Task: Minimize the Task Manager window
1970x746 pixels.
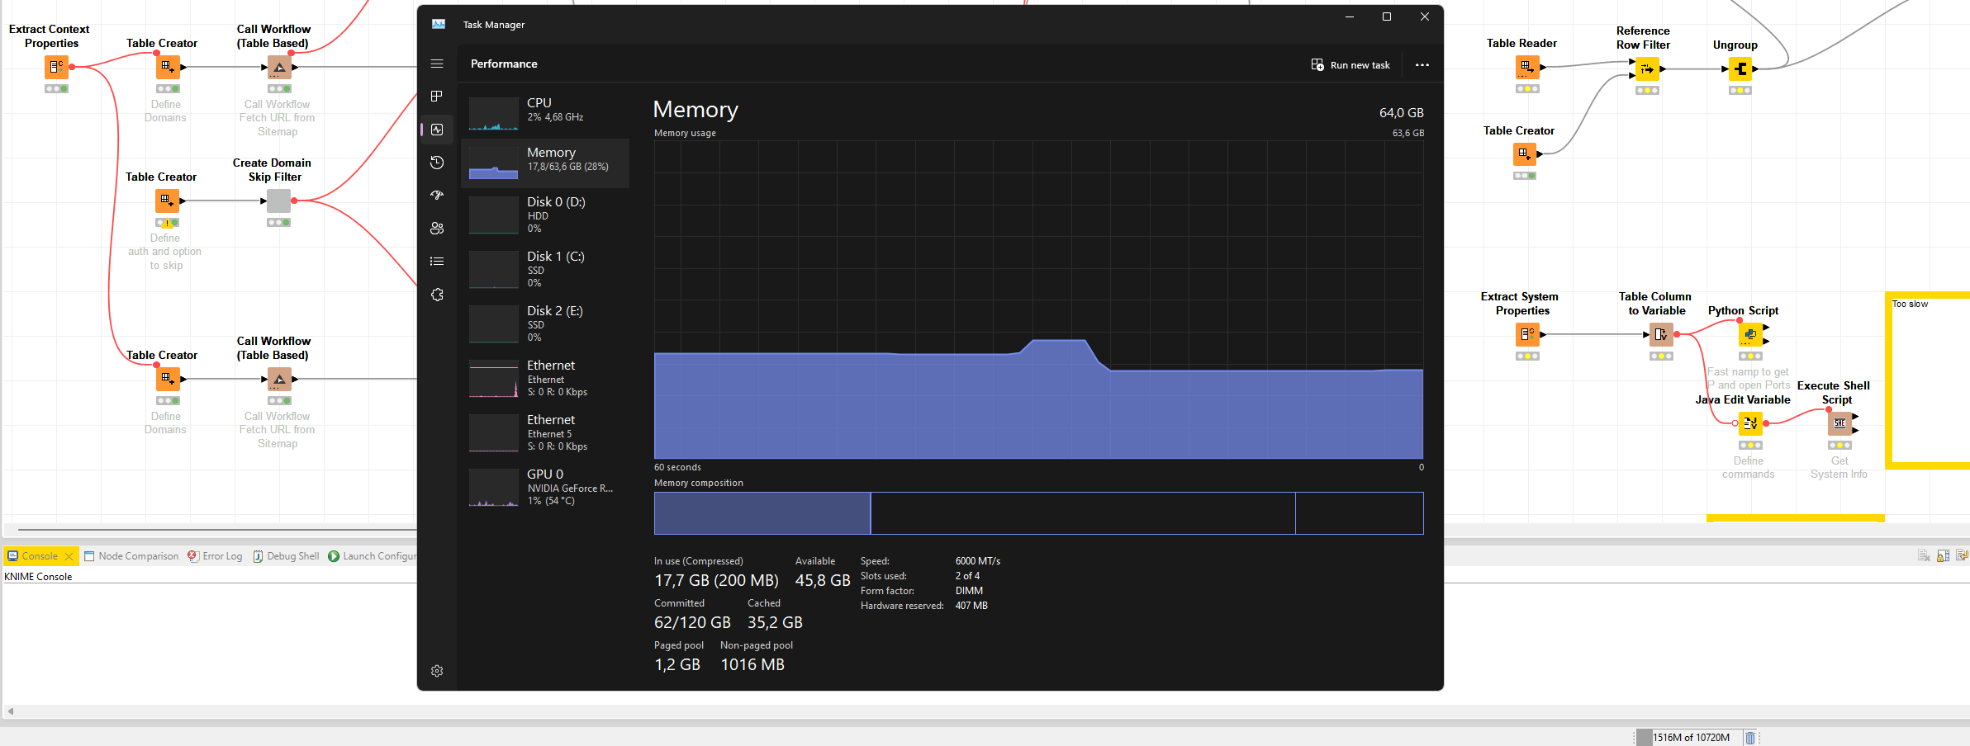Action: [x=1350, y=17]
